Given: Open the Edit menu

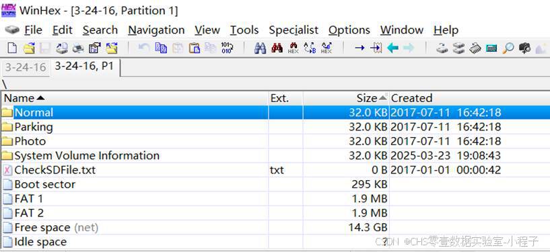Looking at the screenshot, I should pos(63,30).
